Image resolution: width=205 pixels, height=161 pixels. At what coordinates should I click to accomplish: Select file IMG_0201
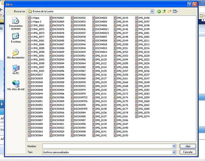(x=142, y=33)
